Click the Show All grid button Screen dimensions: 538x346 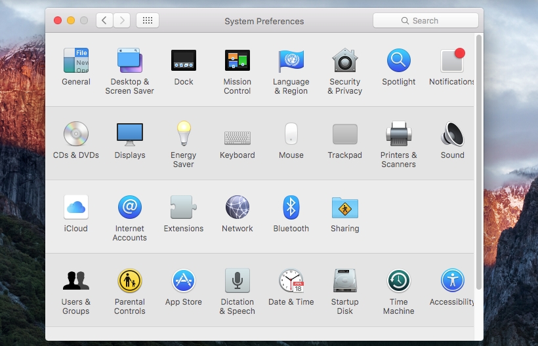(x=148, y=20)
